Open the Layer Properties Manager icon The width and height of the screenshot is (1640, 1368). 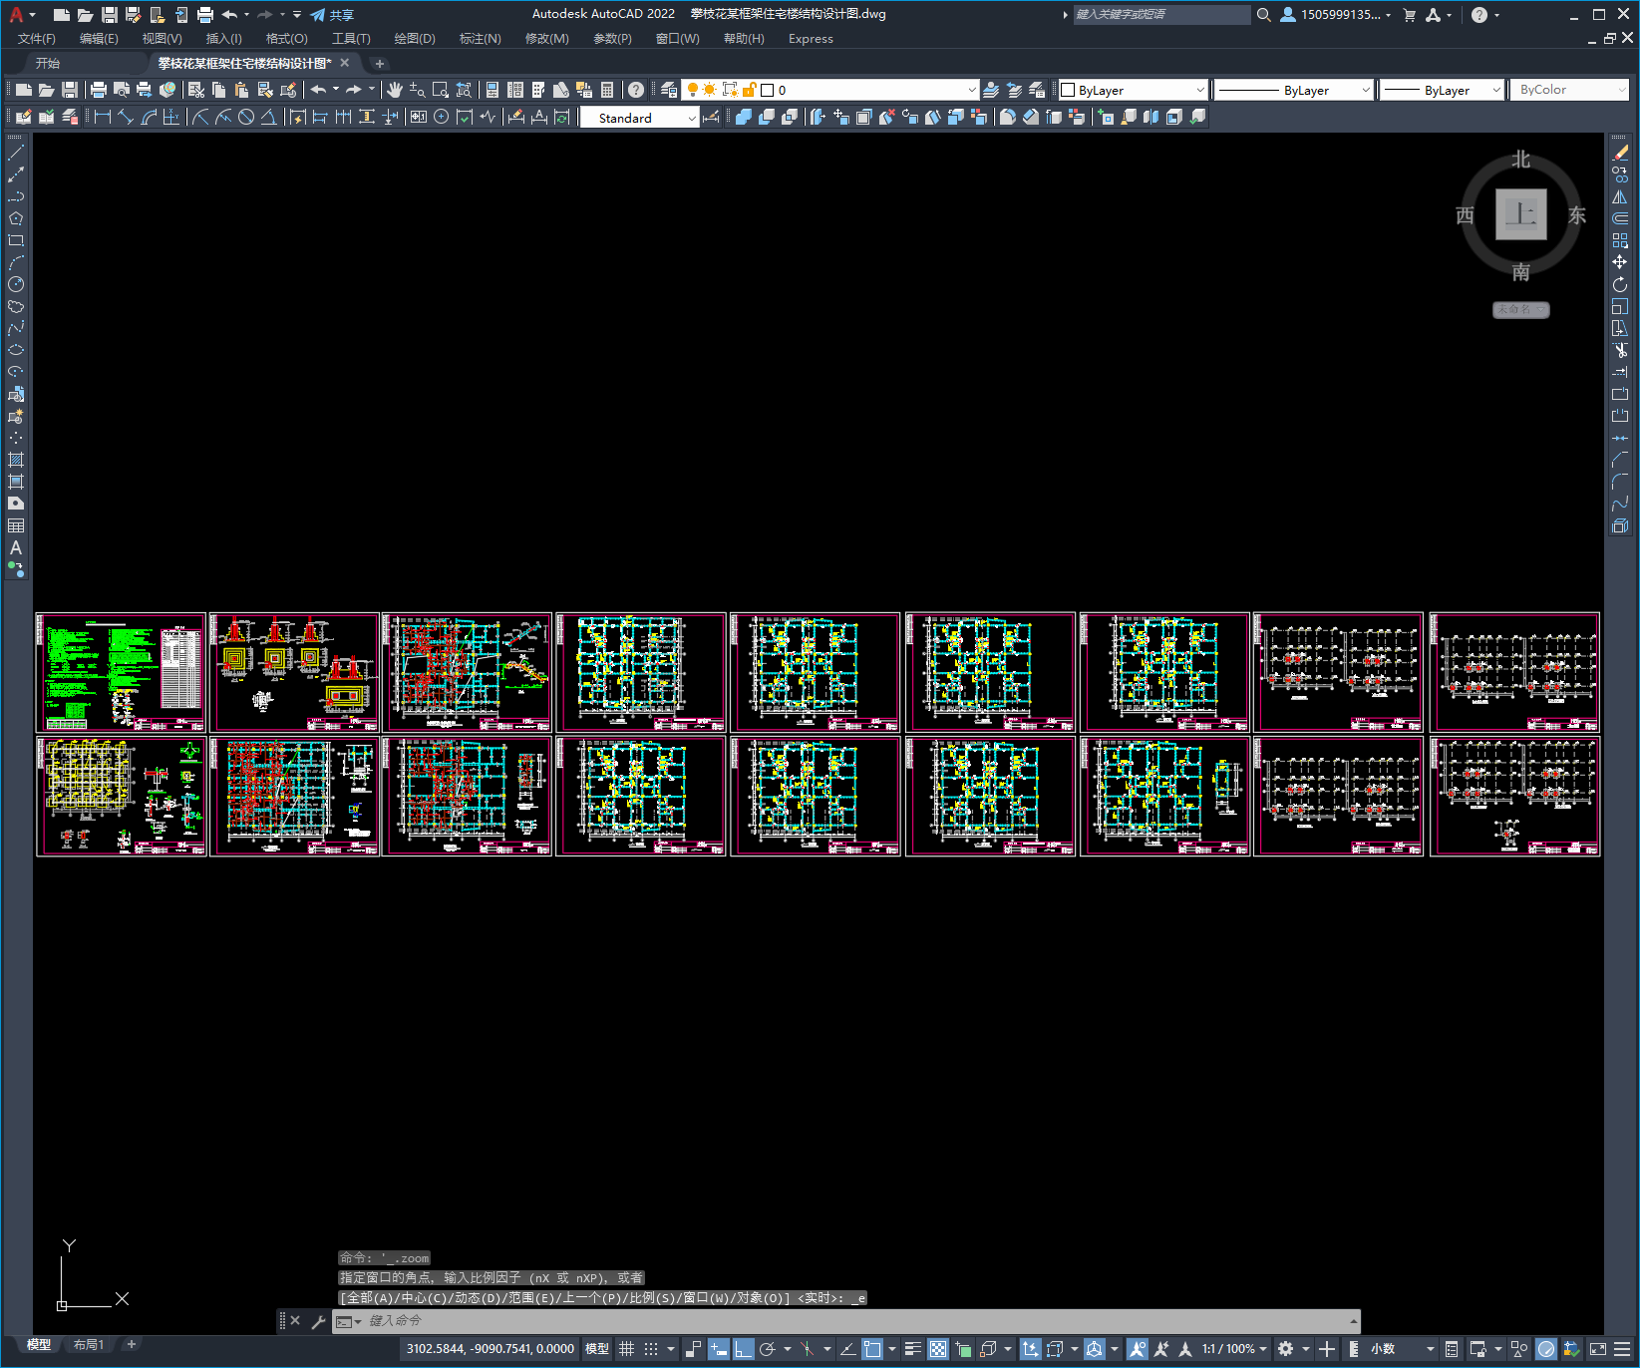point(669,90)
